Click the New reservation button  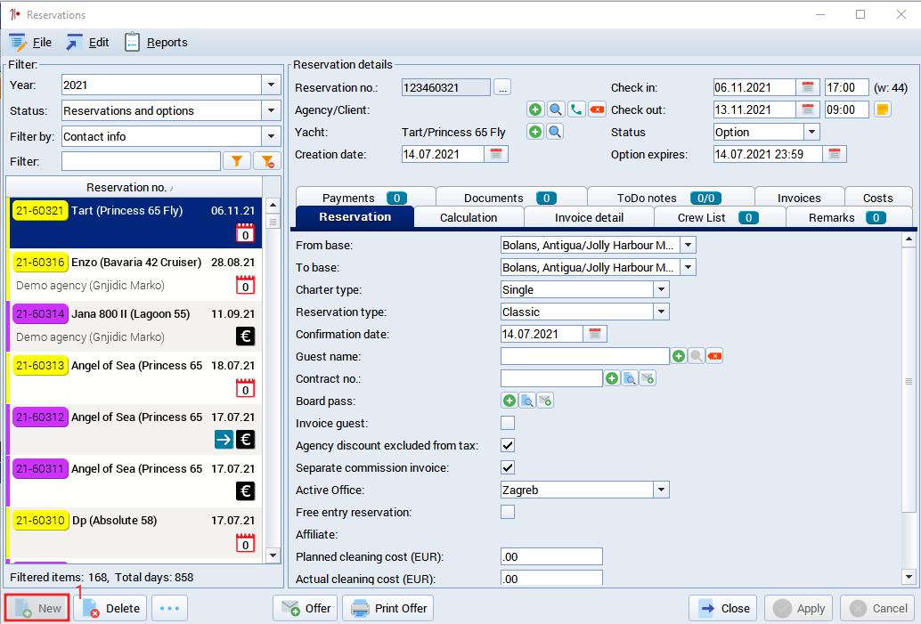coord(37,608)
